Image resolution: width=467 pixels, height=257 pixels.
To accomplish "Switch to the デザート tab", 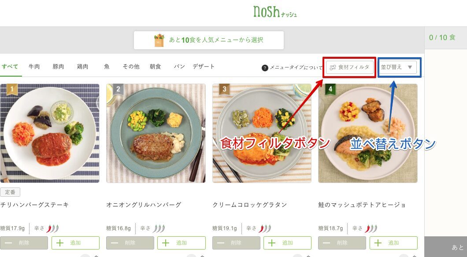I will coord(204,66).
